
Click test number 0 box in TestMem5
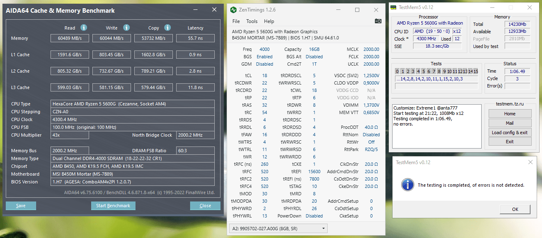pyautogui.click(x=397, y=71)
